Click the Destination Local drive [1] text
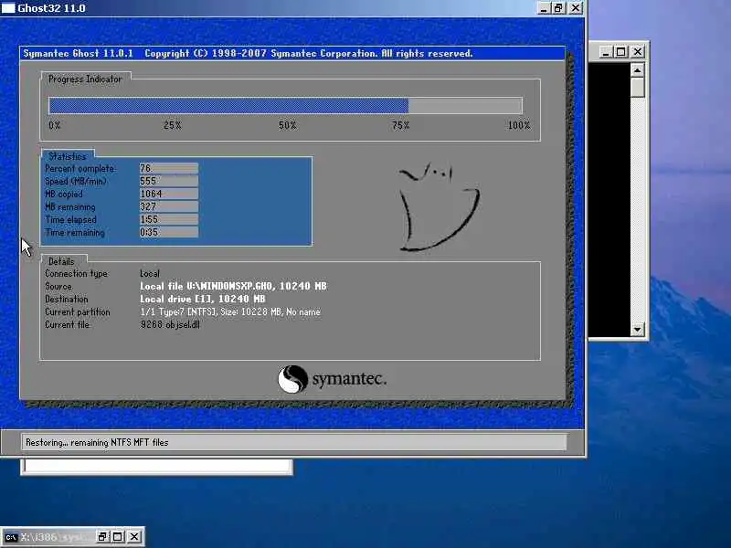The height and width of the screenshot is (548, 731). (x=202, y=299)
